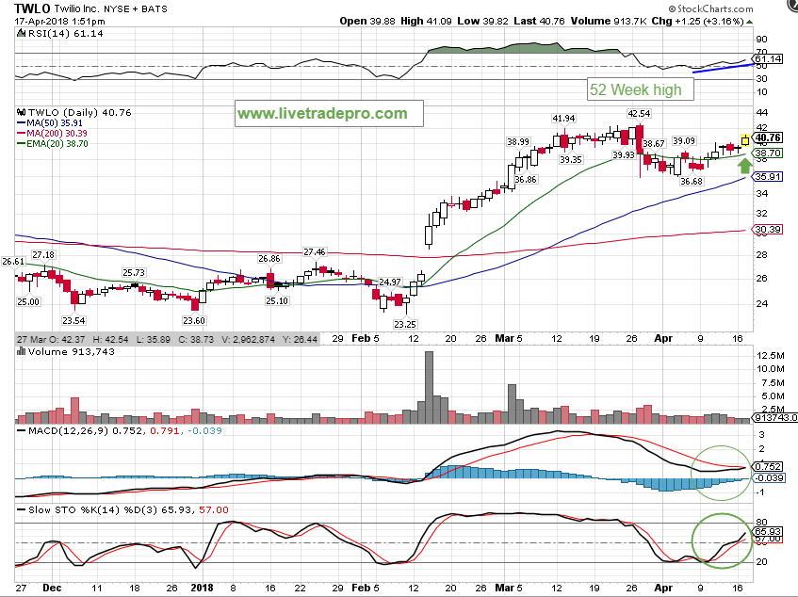Click the 40.76 last price tag

771,137
